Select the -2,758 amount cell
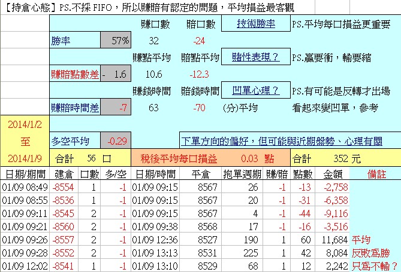401x272 pixels. pyautogui.click(x=333, y=187)
